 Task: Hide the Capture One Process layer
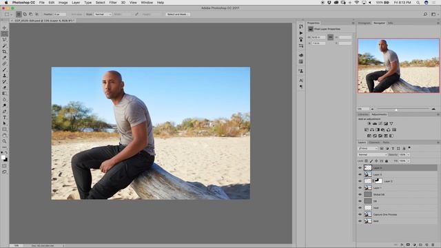pyautogui.click(x=360, y=214)
